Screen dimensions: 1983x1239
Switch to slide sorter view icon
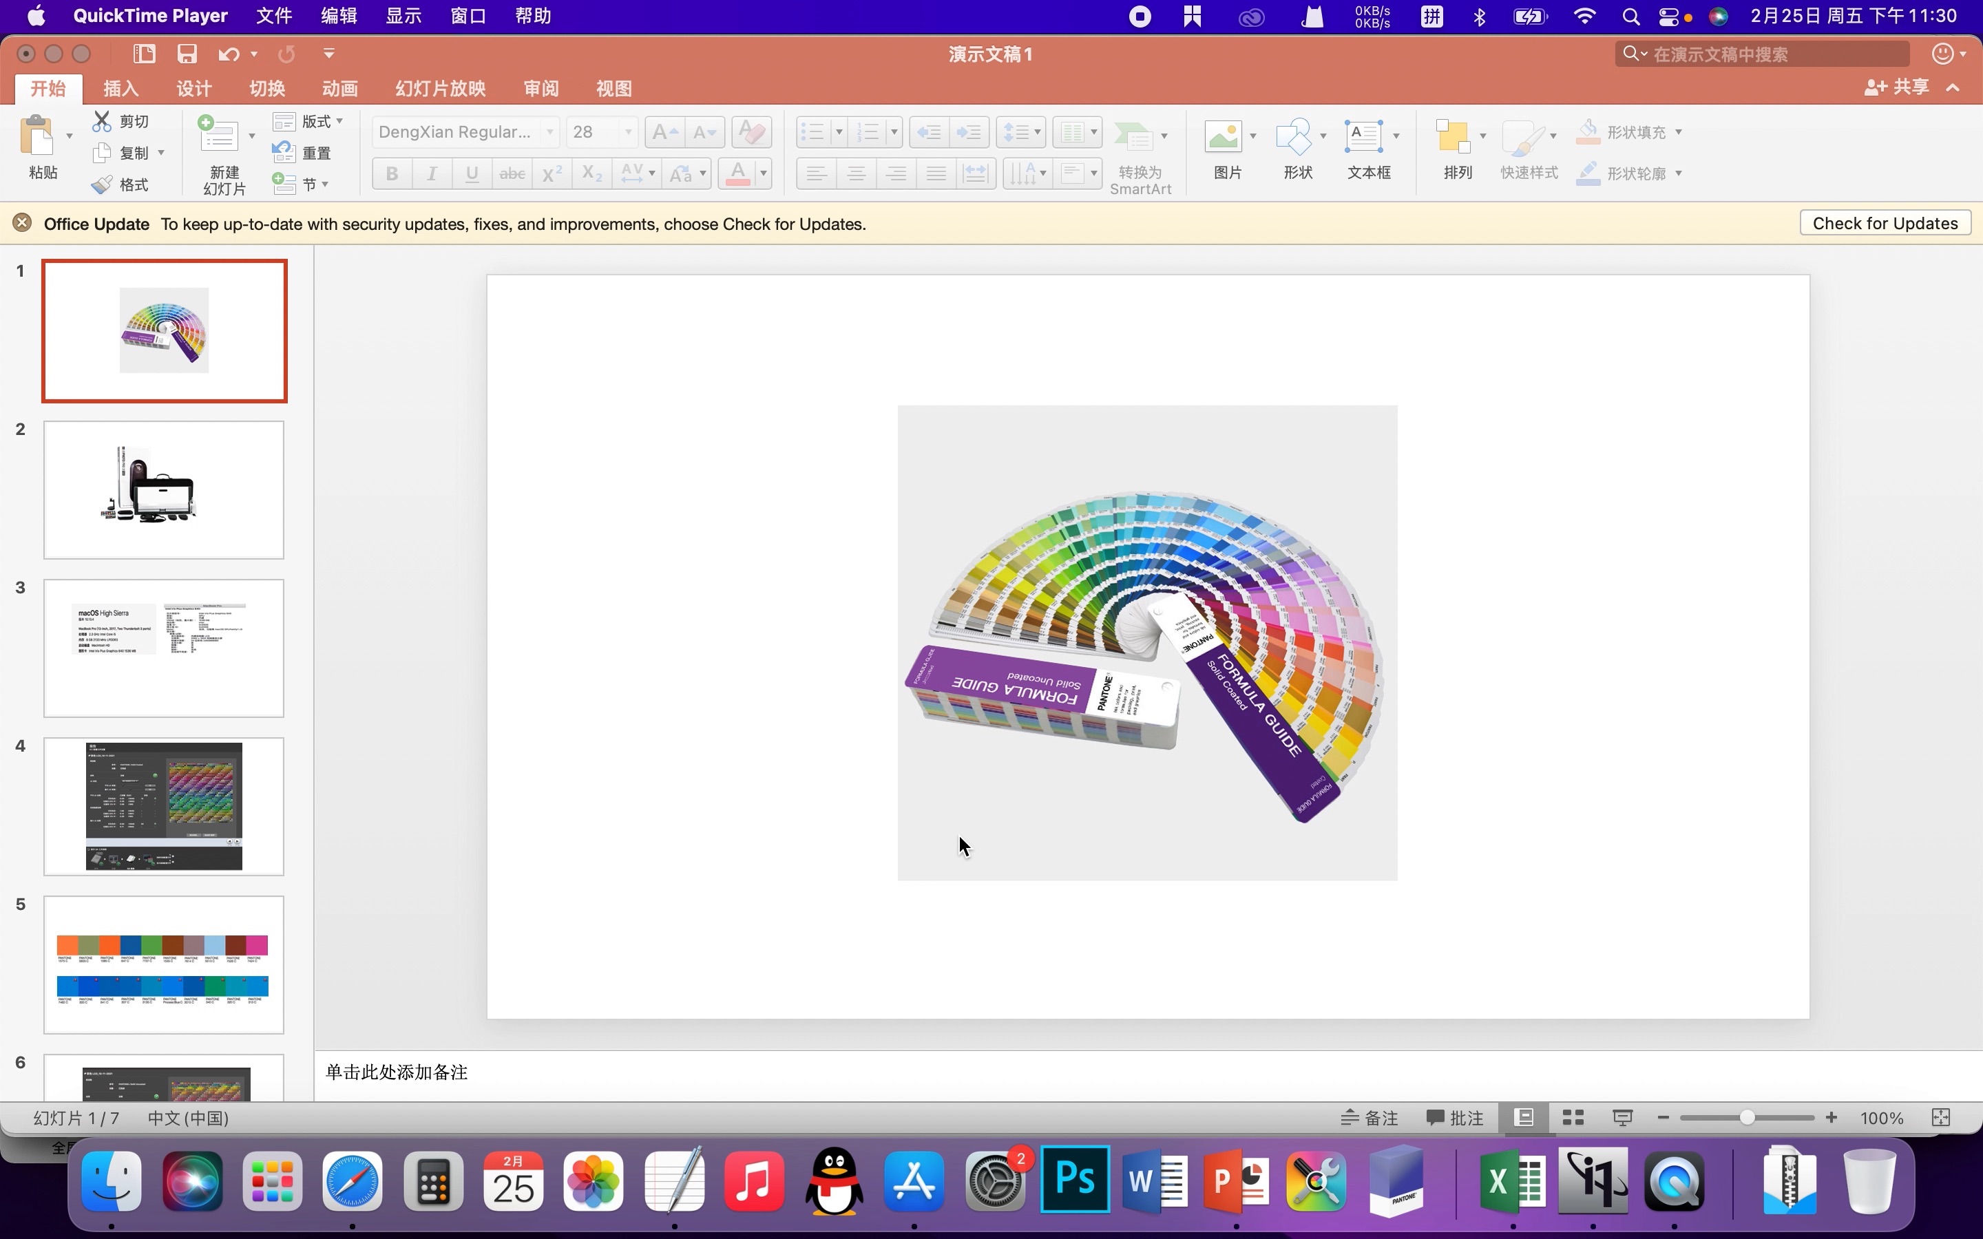tap(1573, 1118)
